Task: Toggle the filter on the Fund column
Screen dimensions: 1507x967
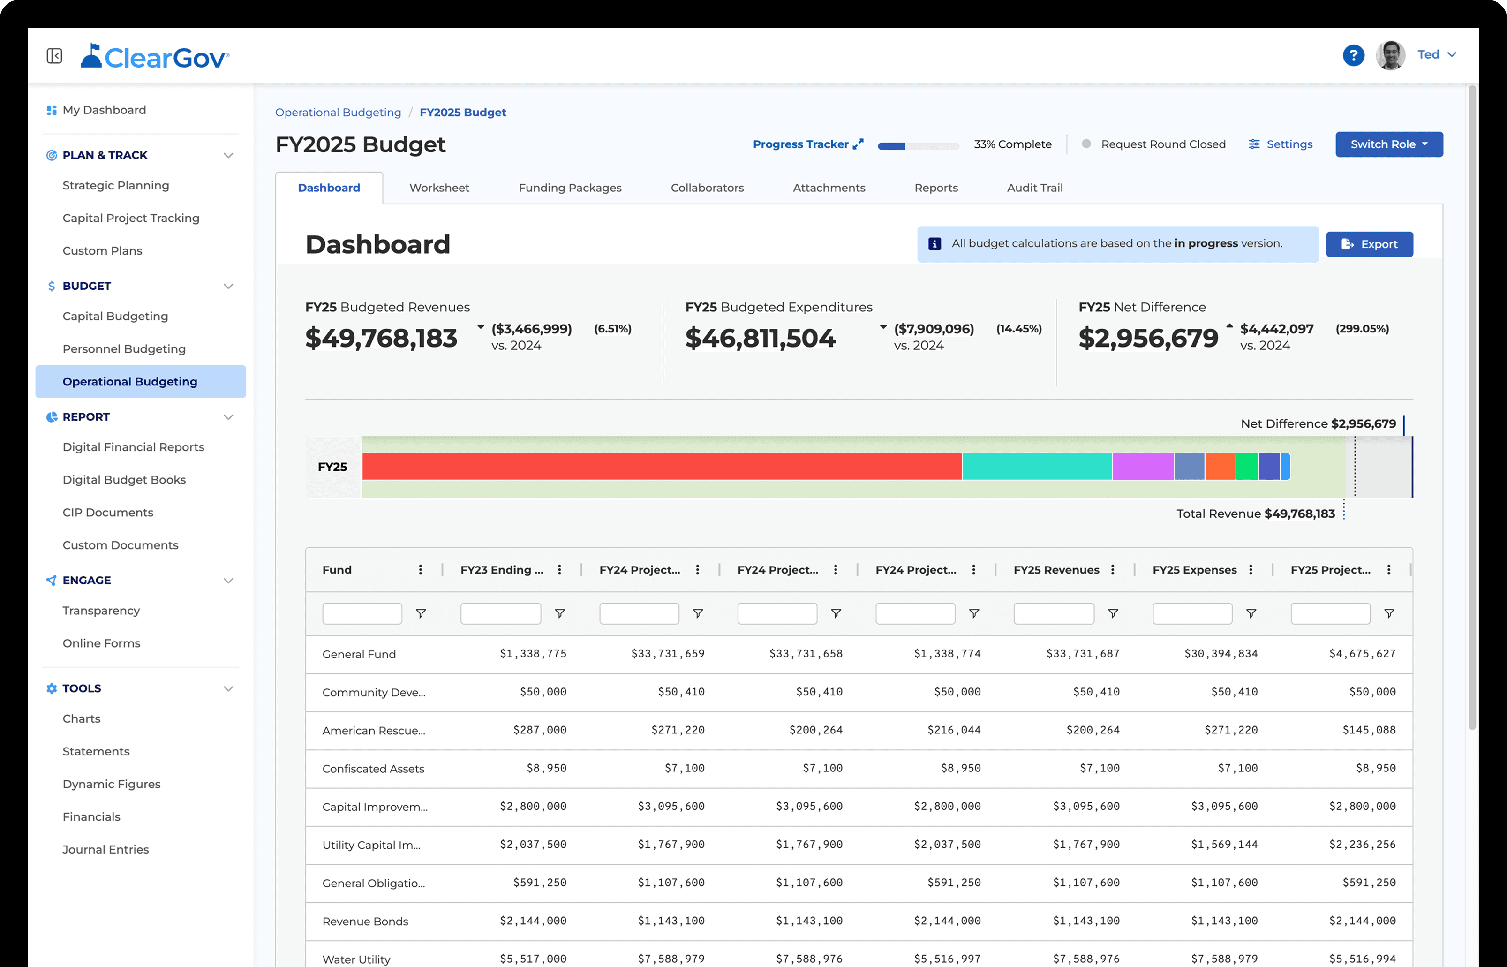Action: click(422, 613)
